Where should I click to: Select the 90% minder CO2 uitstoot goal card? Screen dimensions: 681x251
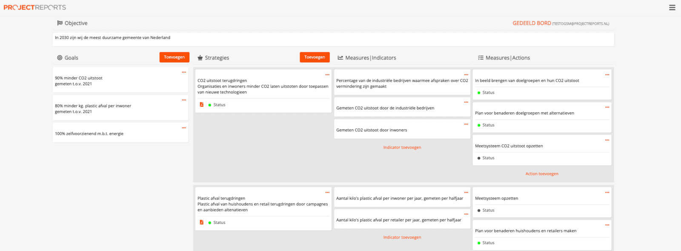[x=120, y=80]
